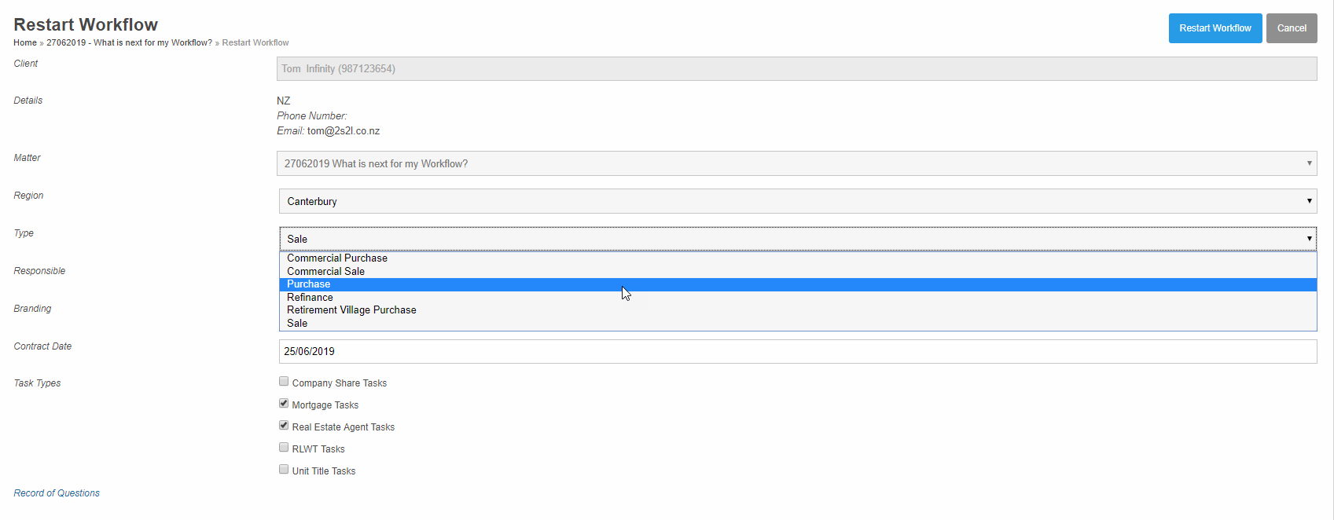The width and height of the screenshot is (1334, 520).
Task: Collapse the Type dropdown showing Sale
Action: (x=797, y=239)
